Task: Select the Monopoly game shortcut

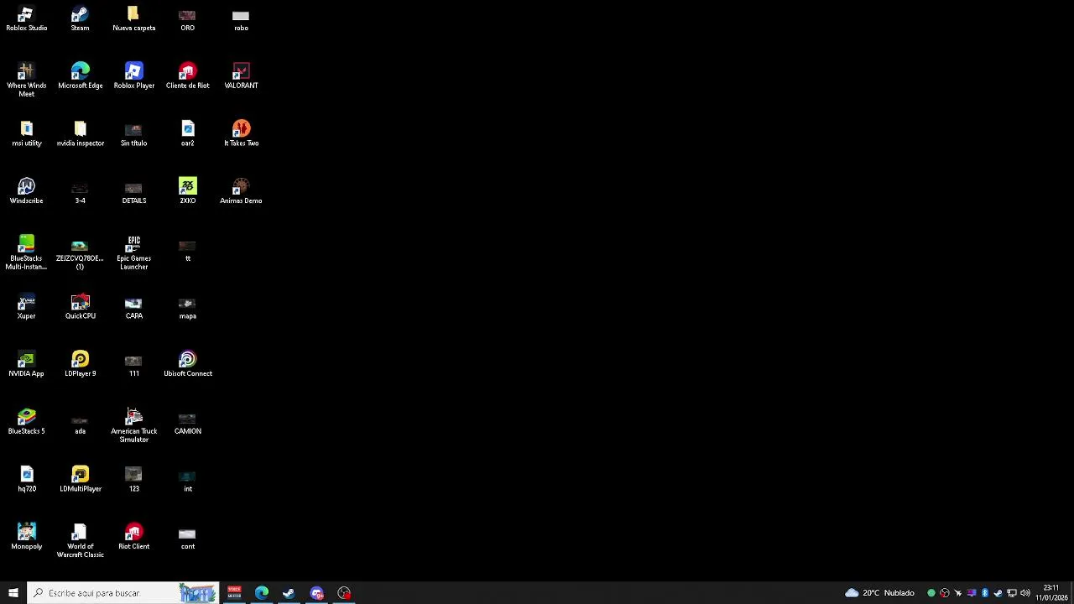Action: tap(26, 537)
